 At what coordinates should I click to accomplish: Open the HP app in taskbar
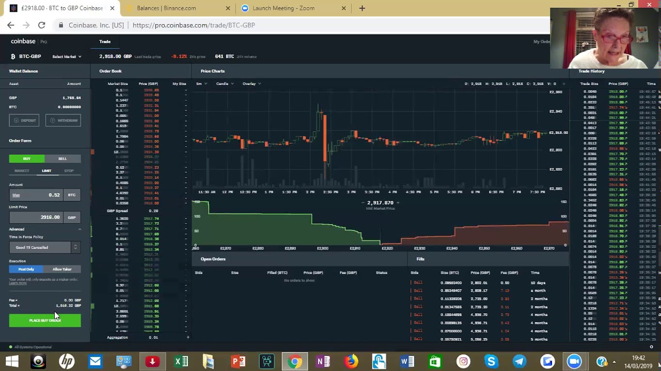[67, 361]
